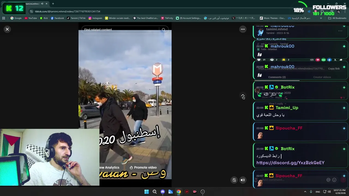
Task: Open the Comments (2) tab
Action: pyautogui.click(x=277, y=77)
